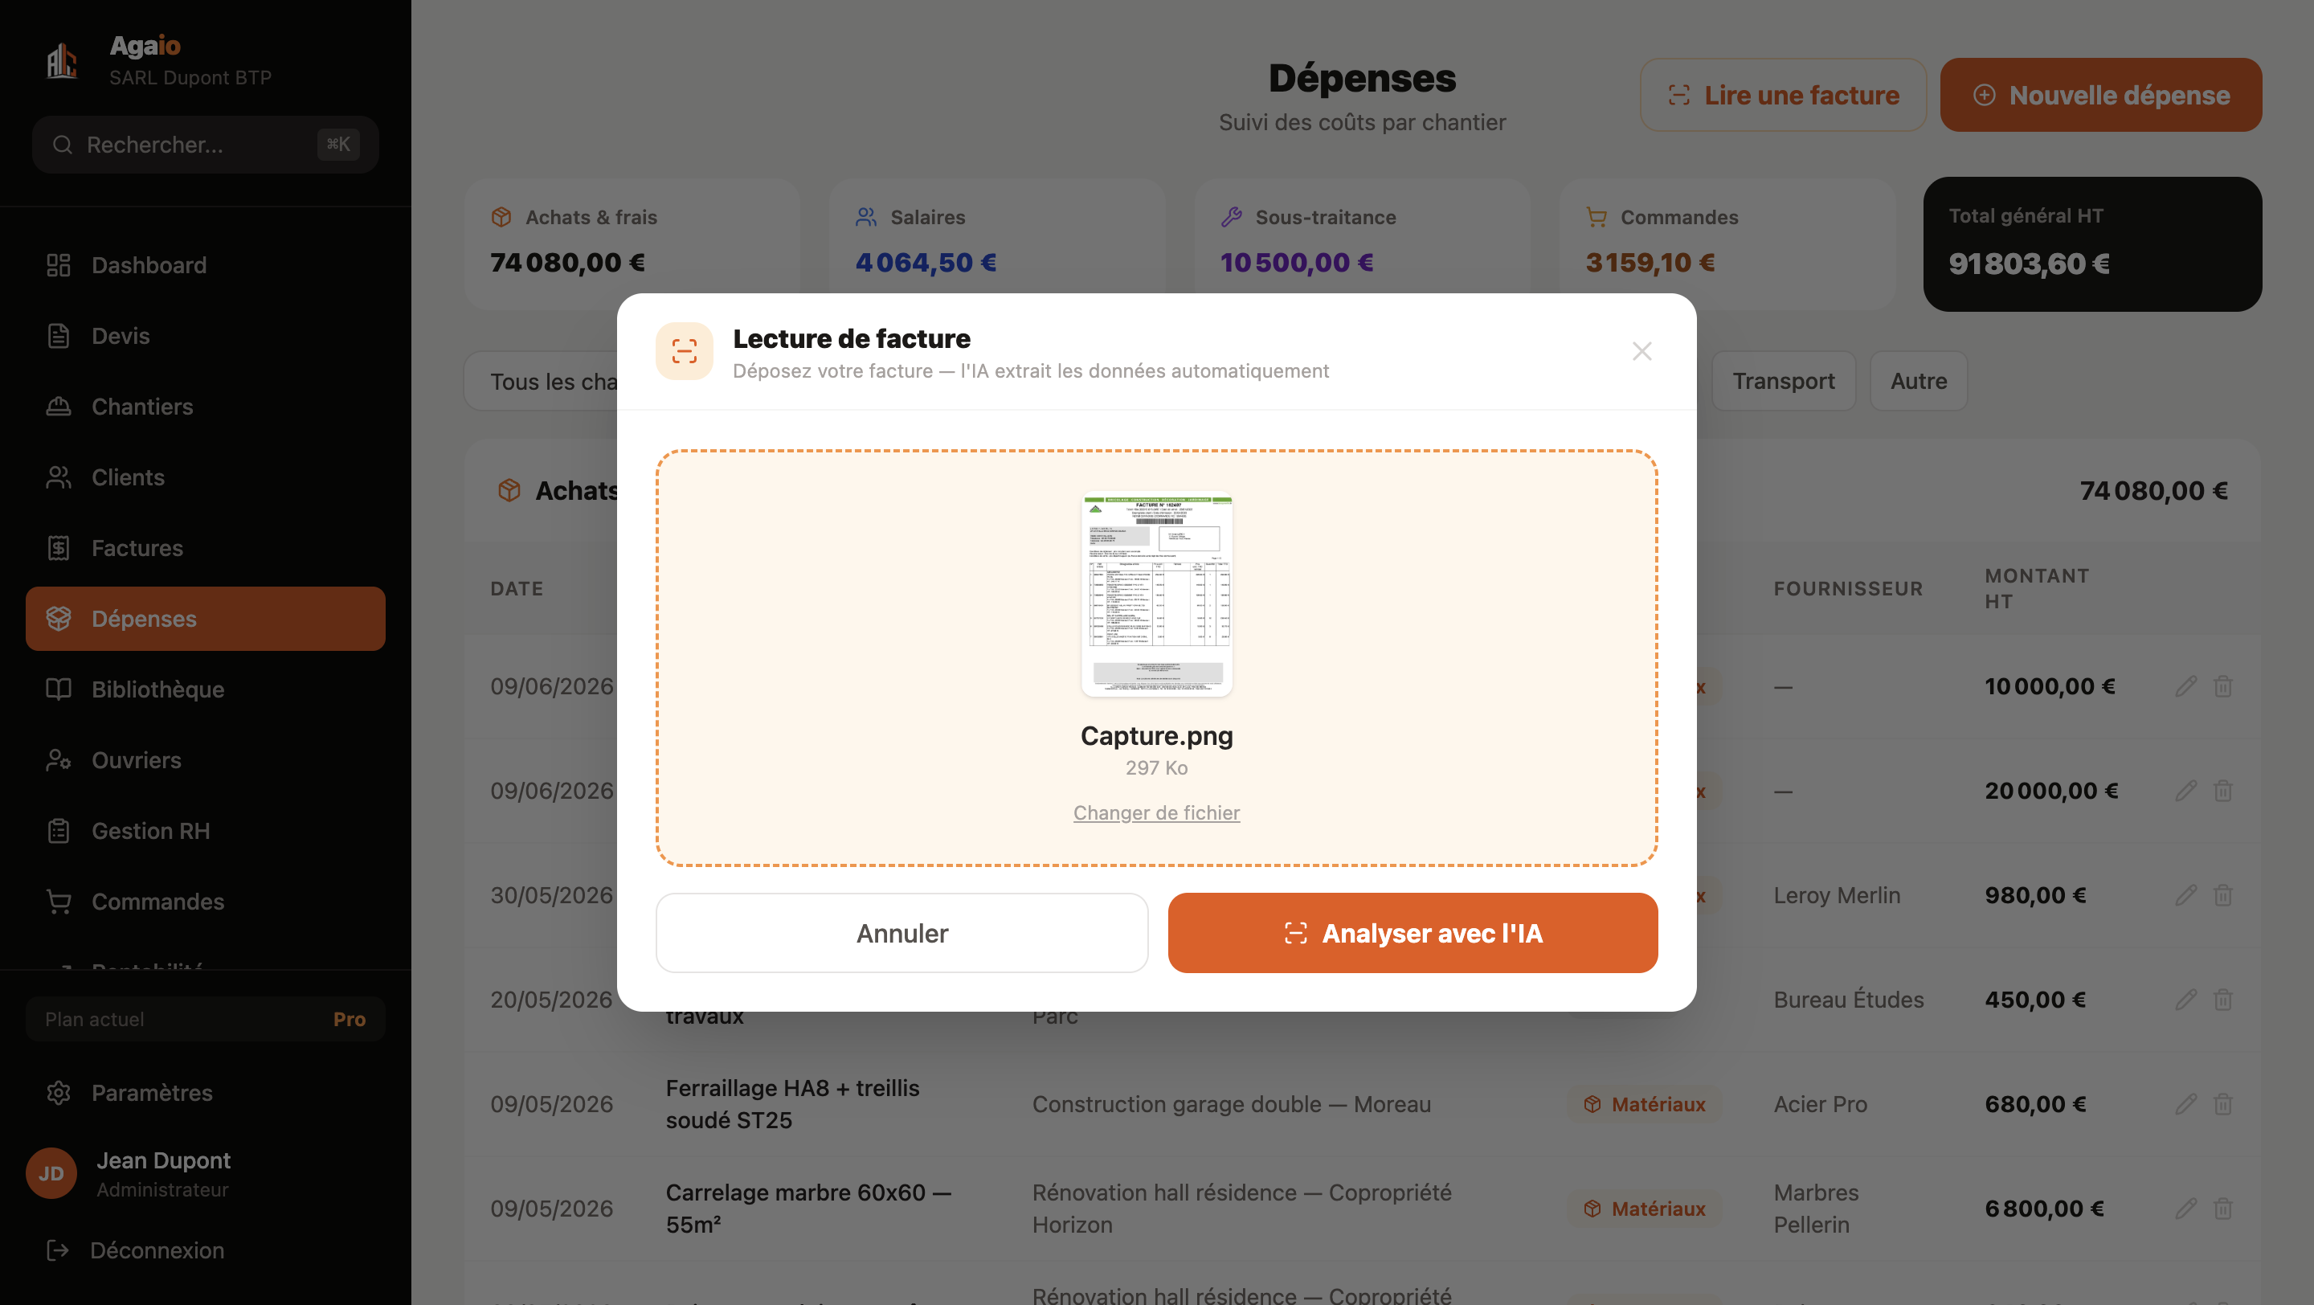The height and width of the screenshot is (1305, 2314).
Task: Click the Salaires summary card
Action: [997, 243]
